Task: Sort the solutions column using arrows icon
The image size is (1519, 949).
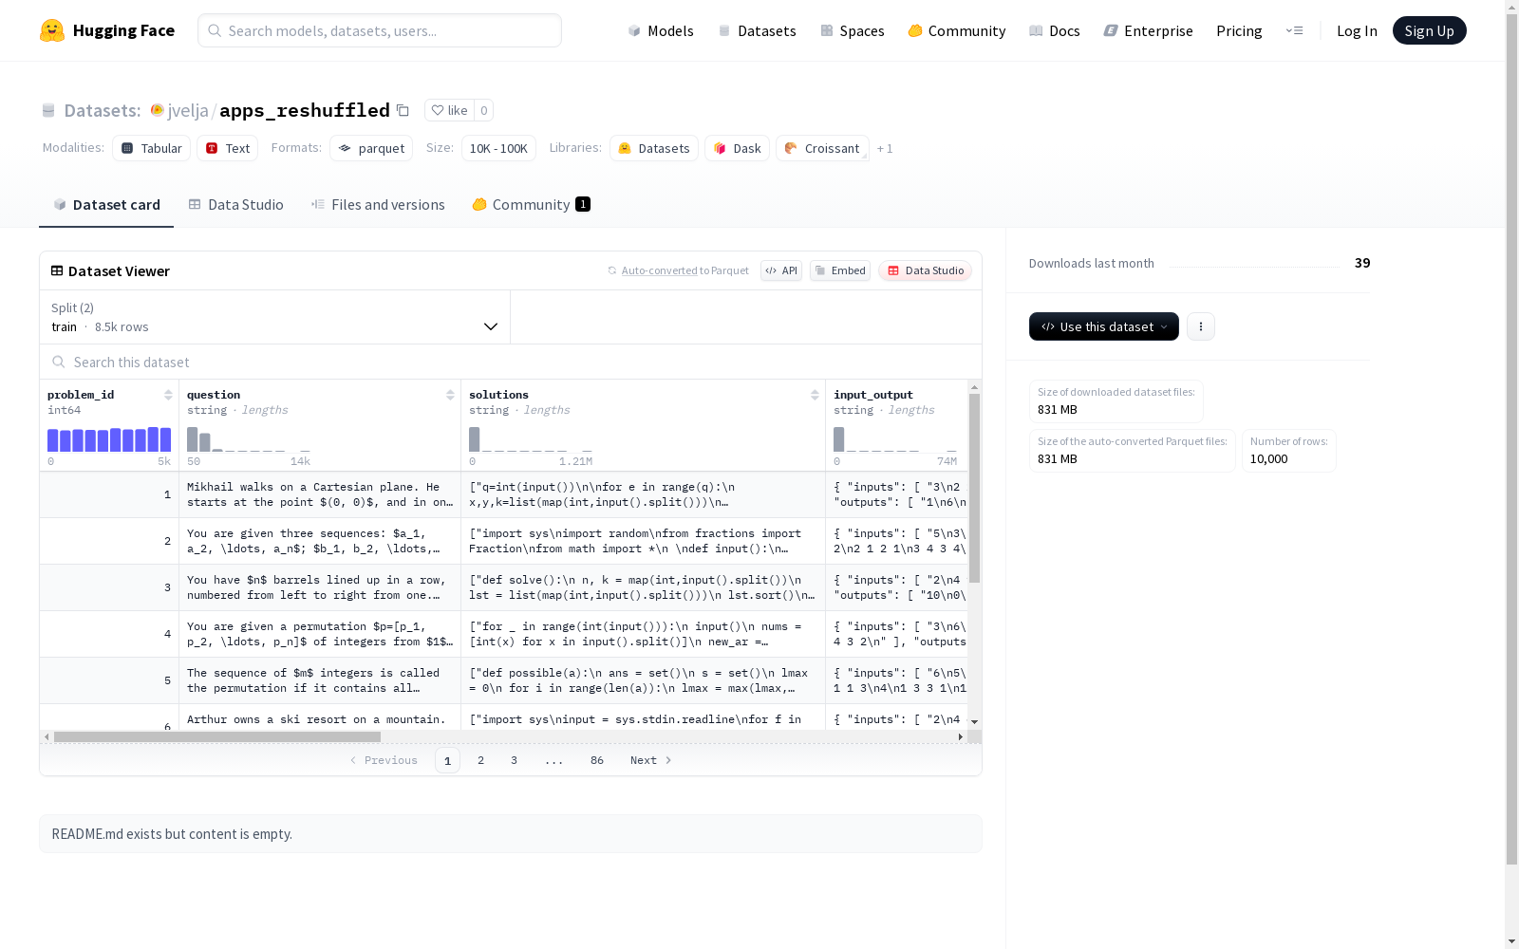Action: pyautogui.click(x=815, y=395)
